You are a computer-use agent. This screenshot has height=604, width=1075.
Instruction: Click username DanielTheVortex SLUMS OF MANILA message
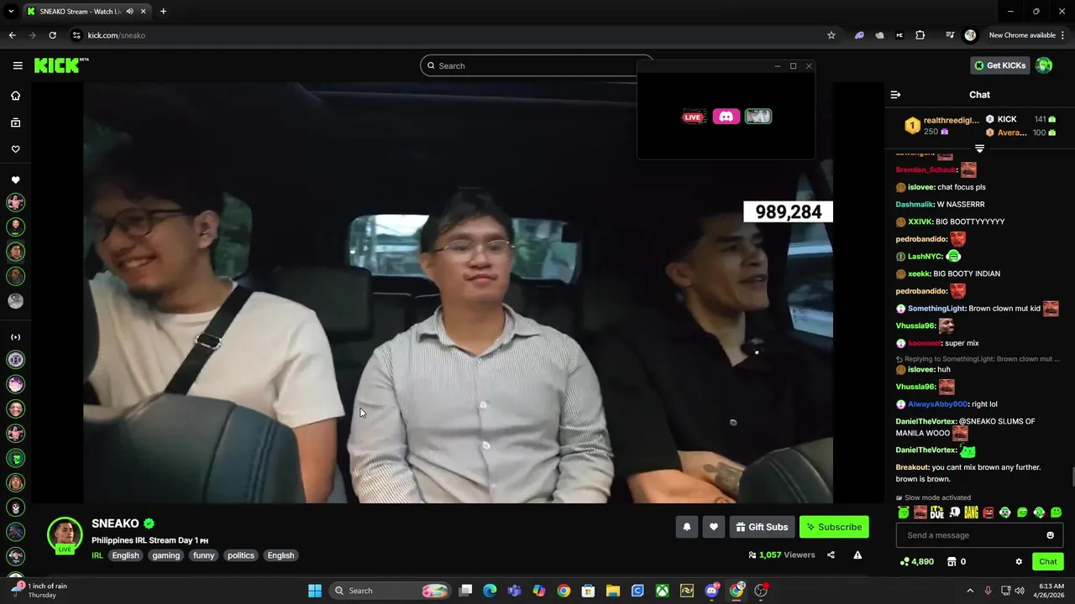pyautogui.click(x=926, y=421)
